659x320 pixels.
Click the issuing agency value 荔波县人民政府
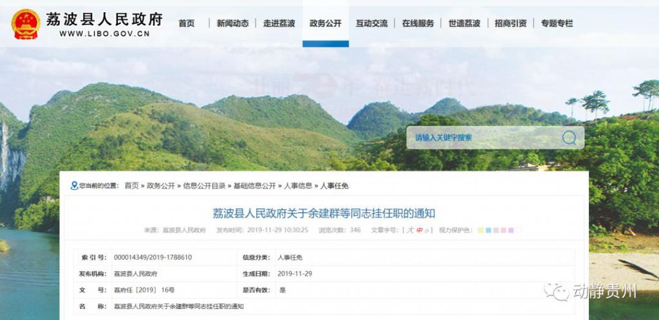tap(135, 274)
